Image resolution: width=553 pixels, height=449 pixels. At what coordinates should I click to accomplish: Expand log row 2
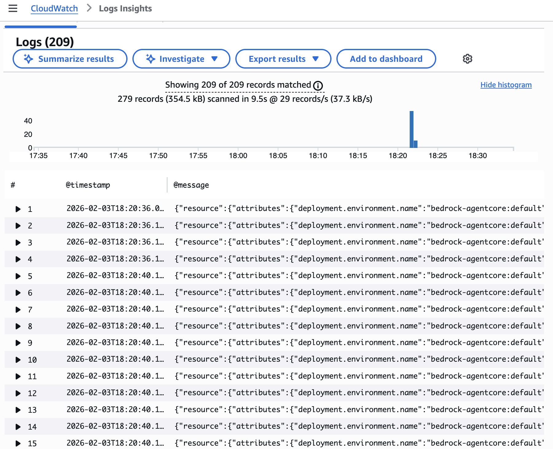click(x=18, y=226)
